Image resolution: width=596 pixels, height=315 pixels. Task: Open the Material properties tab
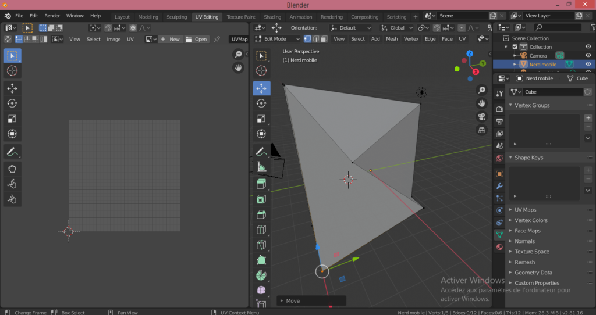pos(499,247)
